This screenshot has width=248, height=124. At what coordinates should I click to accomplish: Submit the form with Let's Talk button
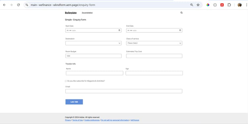(74, 102)
